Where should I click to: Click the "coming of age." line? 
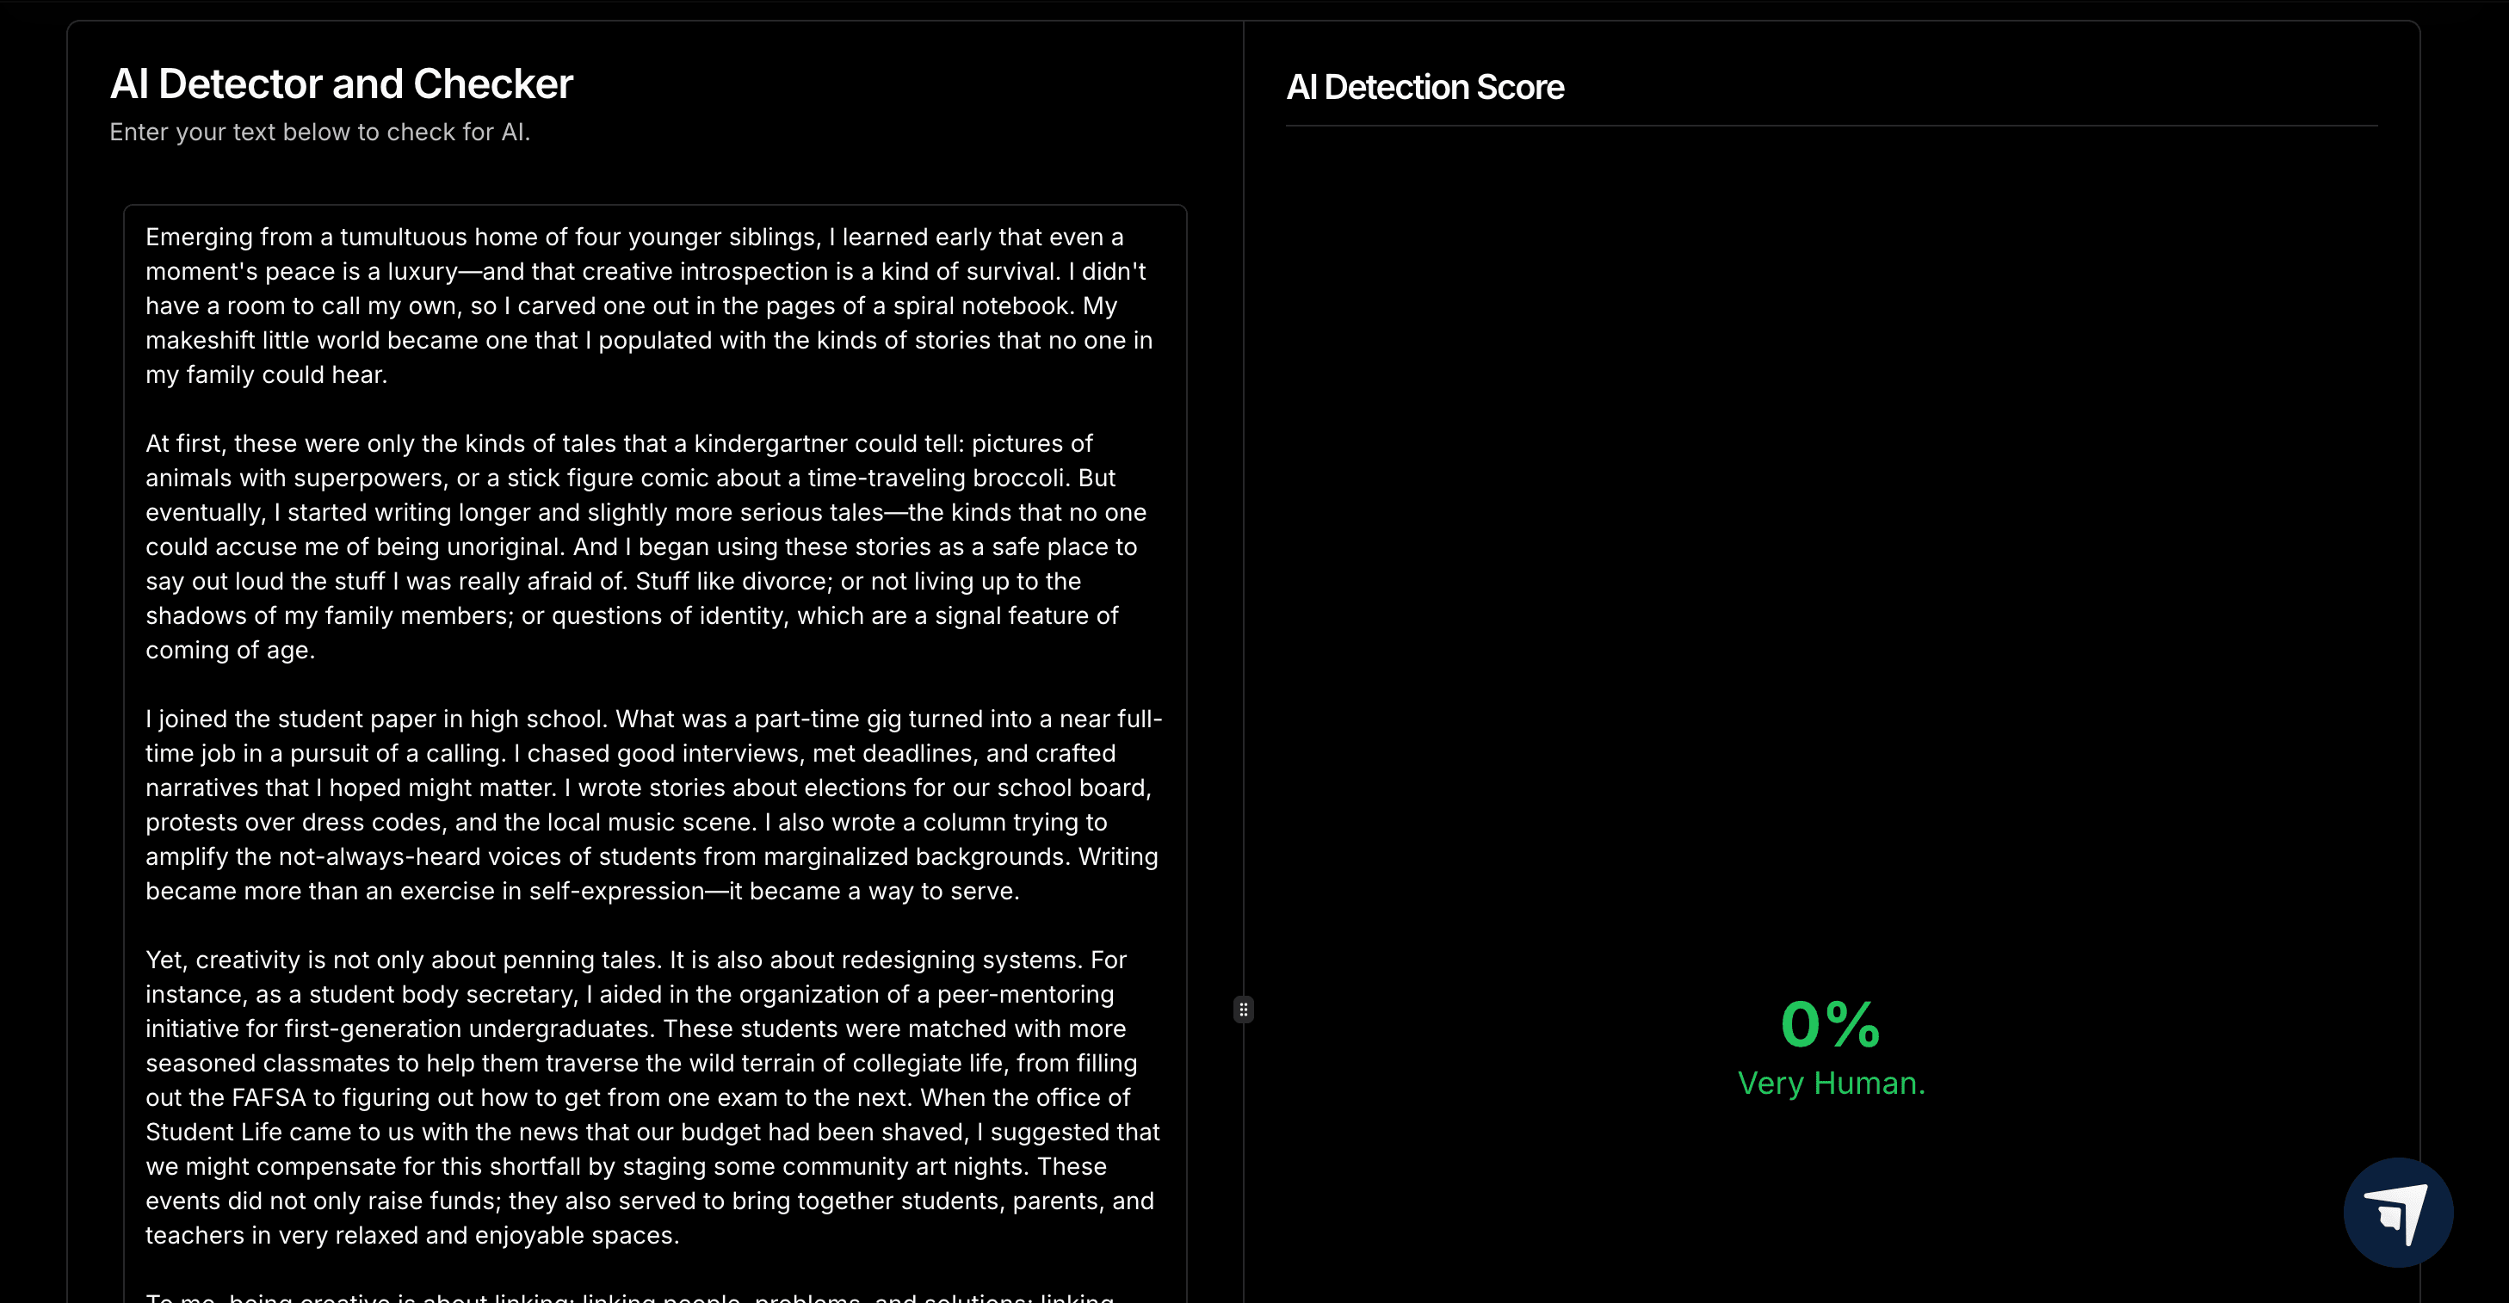[230, 651]
